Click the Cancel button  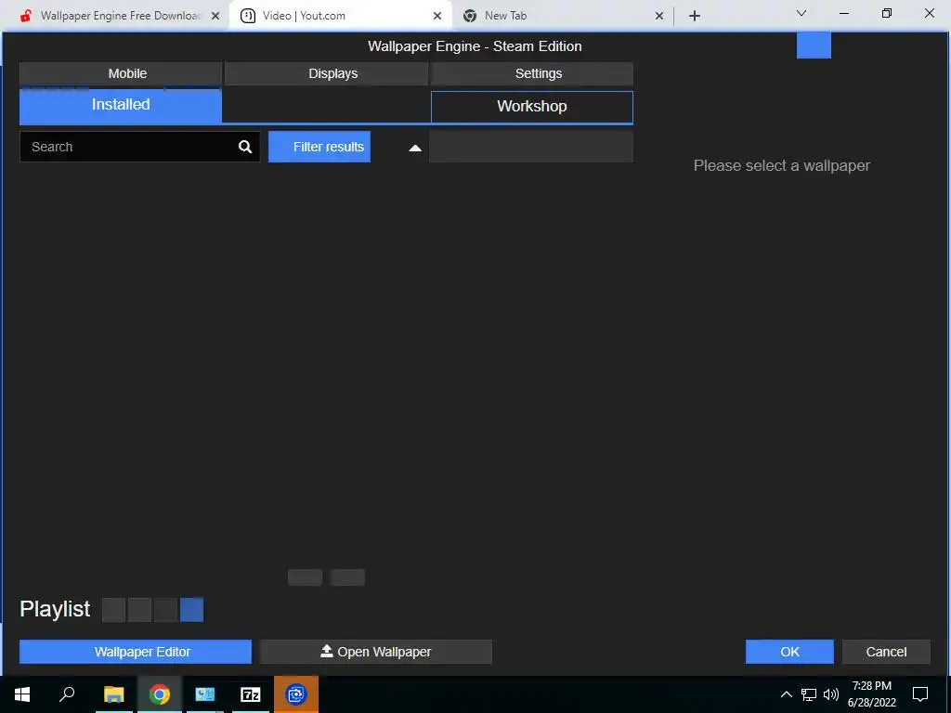coord(886,652)
